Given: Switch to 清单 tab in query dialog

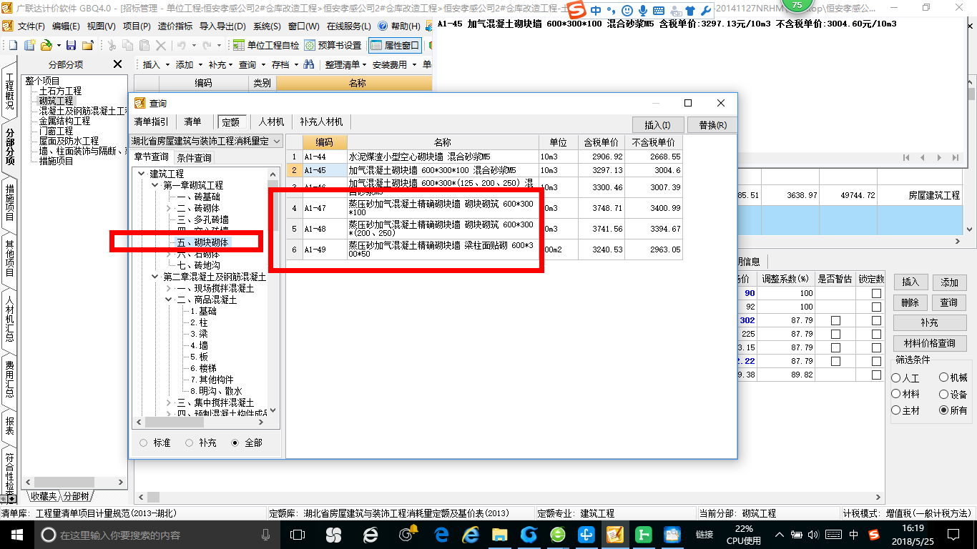Looking at the screenshot, I should pos(193,122).
